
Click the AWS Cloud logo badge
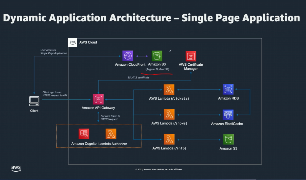[x=73, y=42]
